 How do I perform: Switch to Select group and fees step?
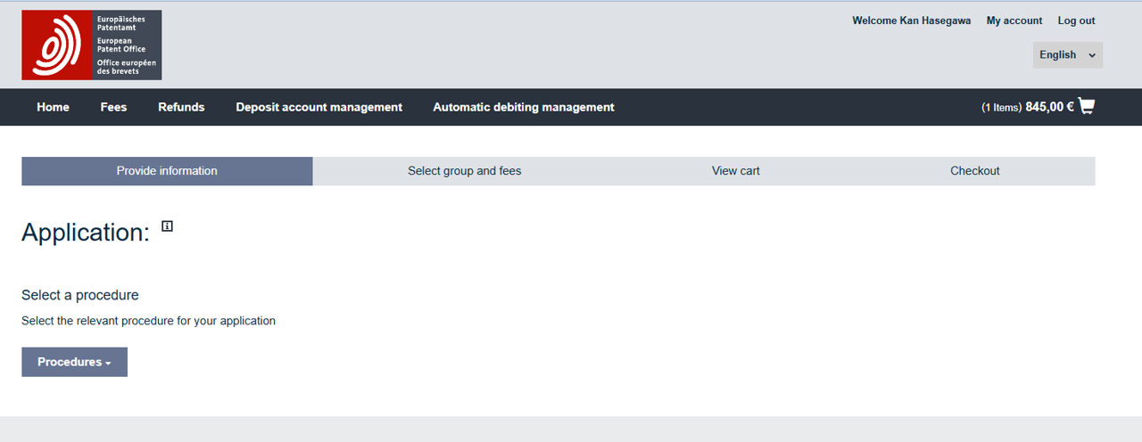(x=464, y=171)
